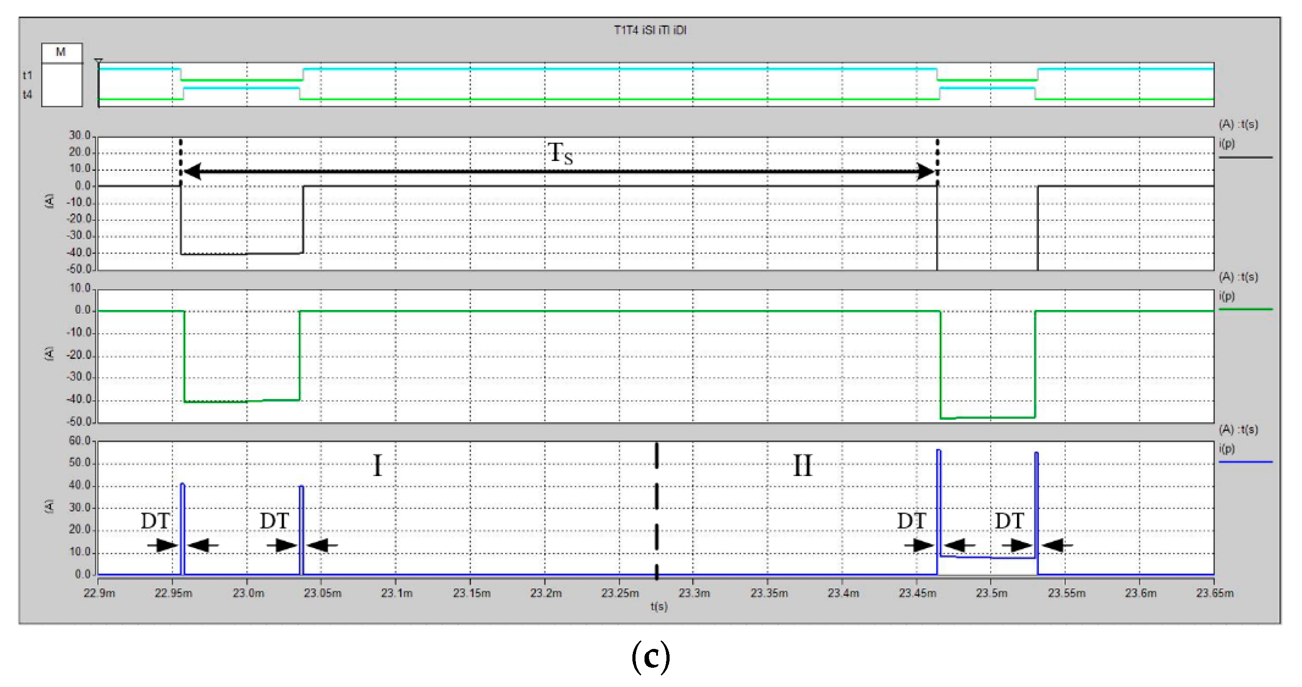This screenshot has width=1302, height=687.
Task: Click the region I label in bottom plot
Action: click(x=377, y=466)
